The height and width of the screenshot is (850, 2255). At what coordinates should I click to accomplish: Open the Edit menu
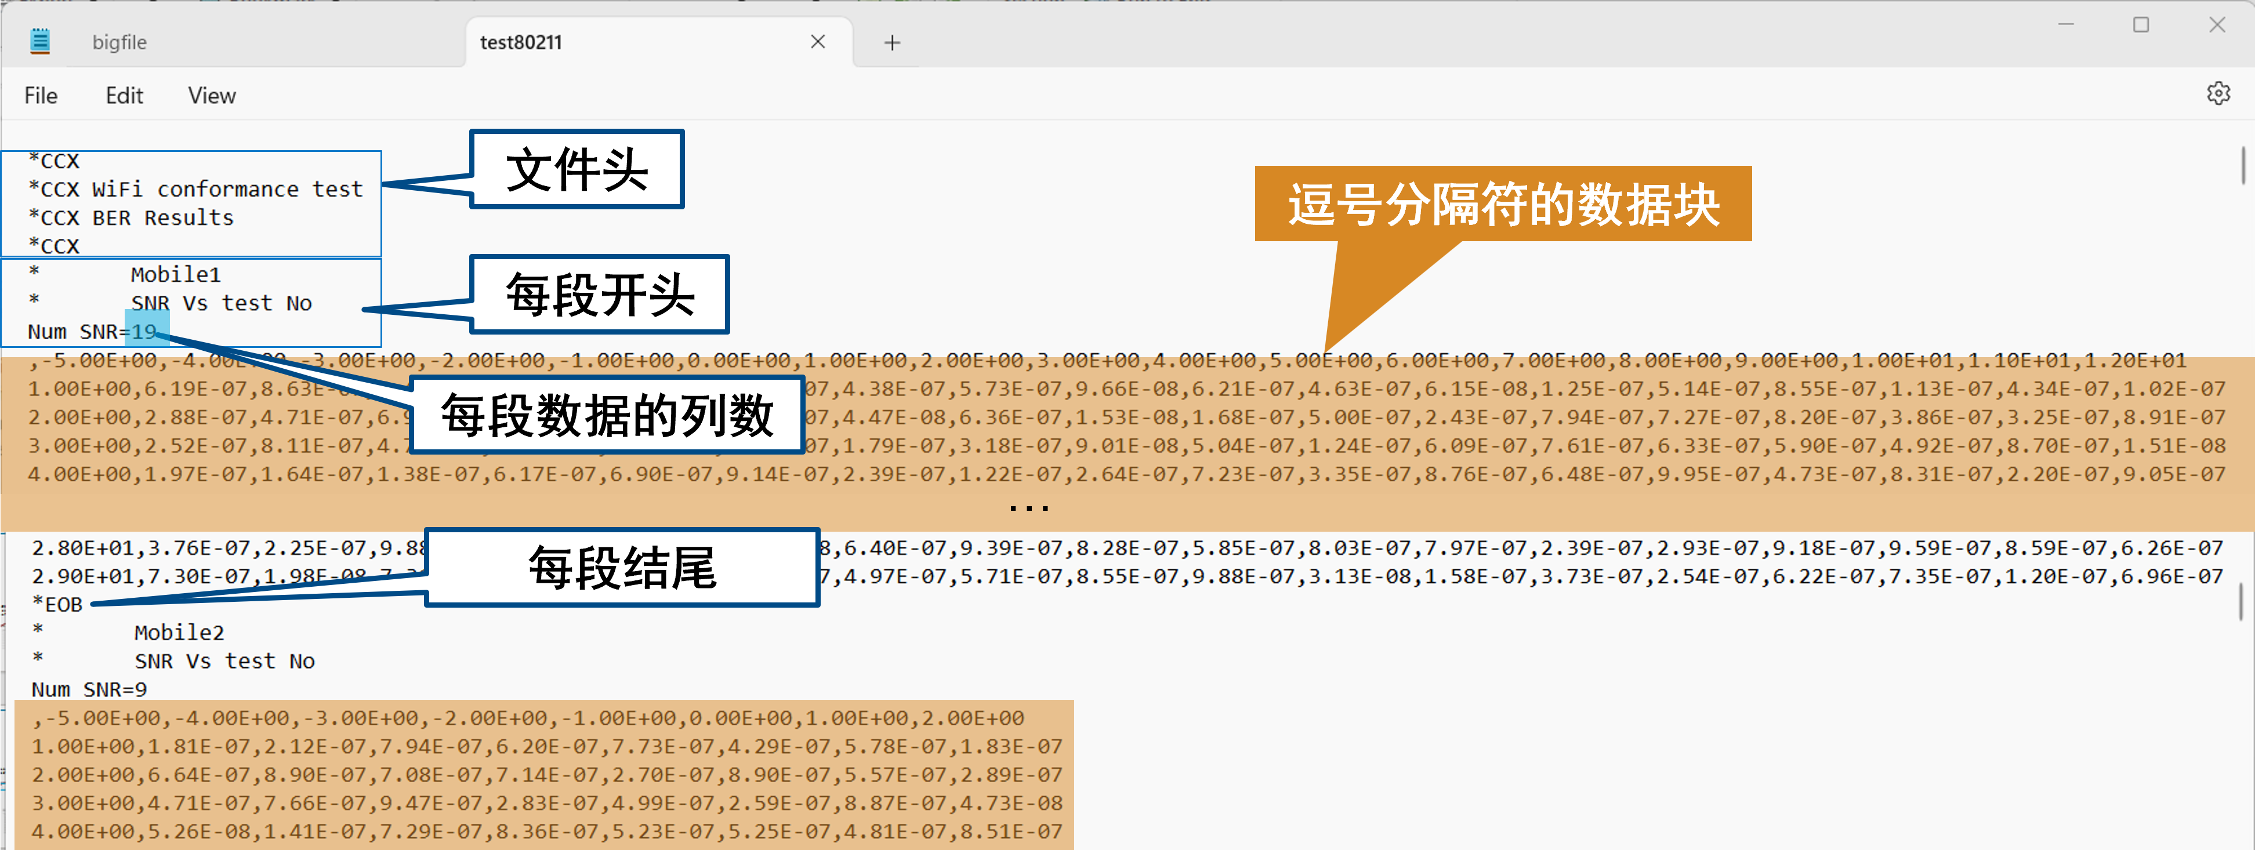tap(122, 96)
